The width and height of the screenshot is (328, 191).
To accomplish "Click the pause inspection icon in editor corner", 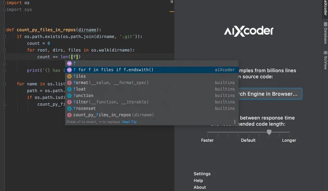I will (x=172, y=1).
